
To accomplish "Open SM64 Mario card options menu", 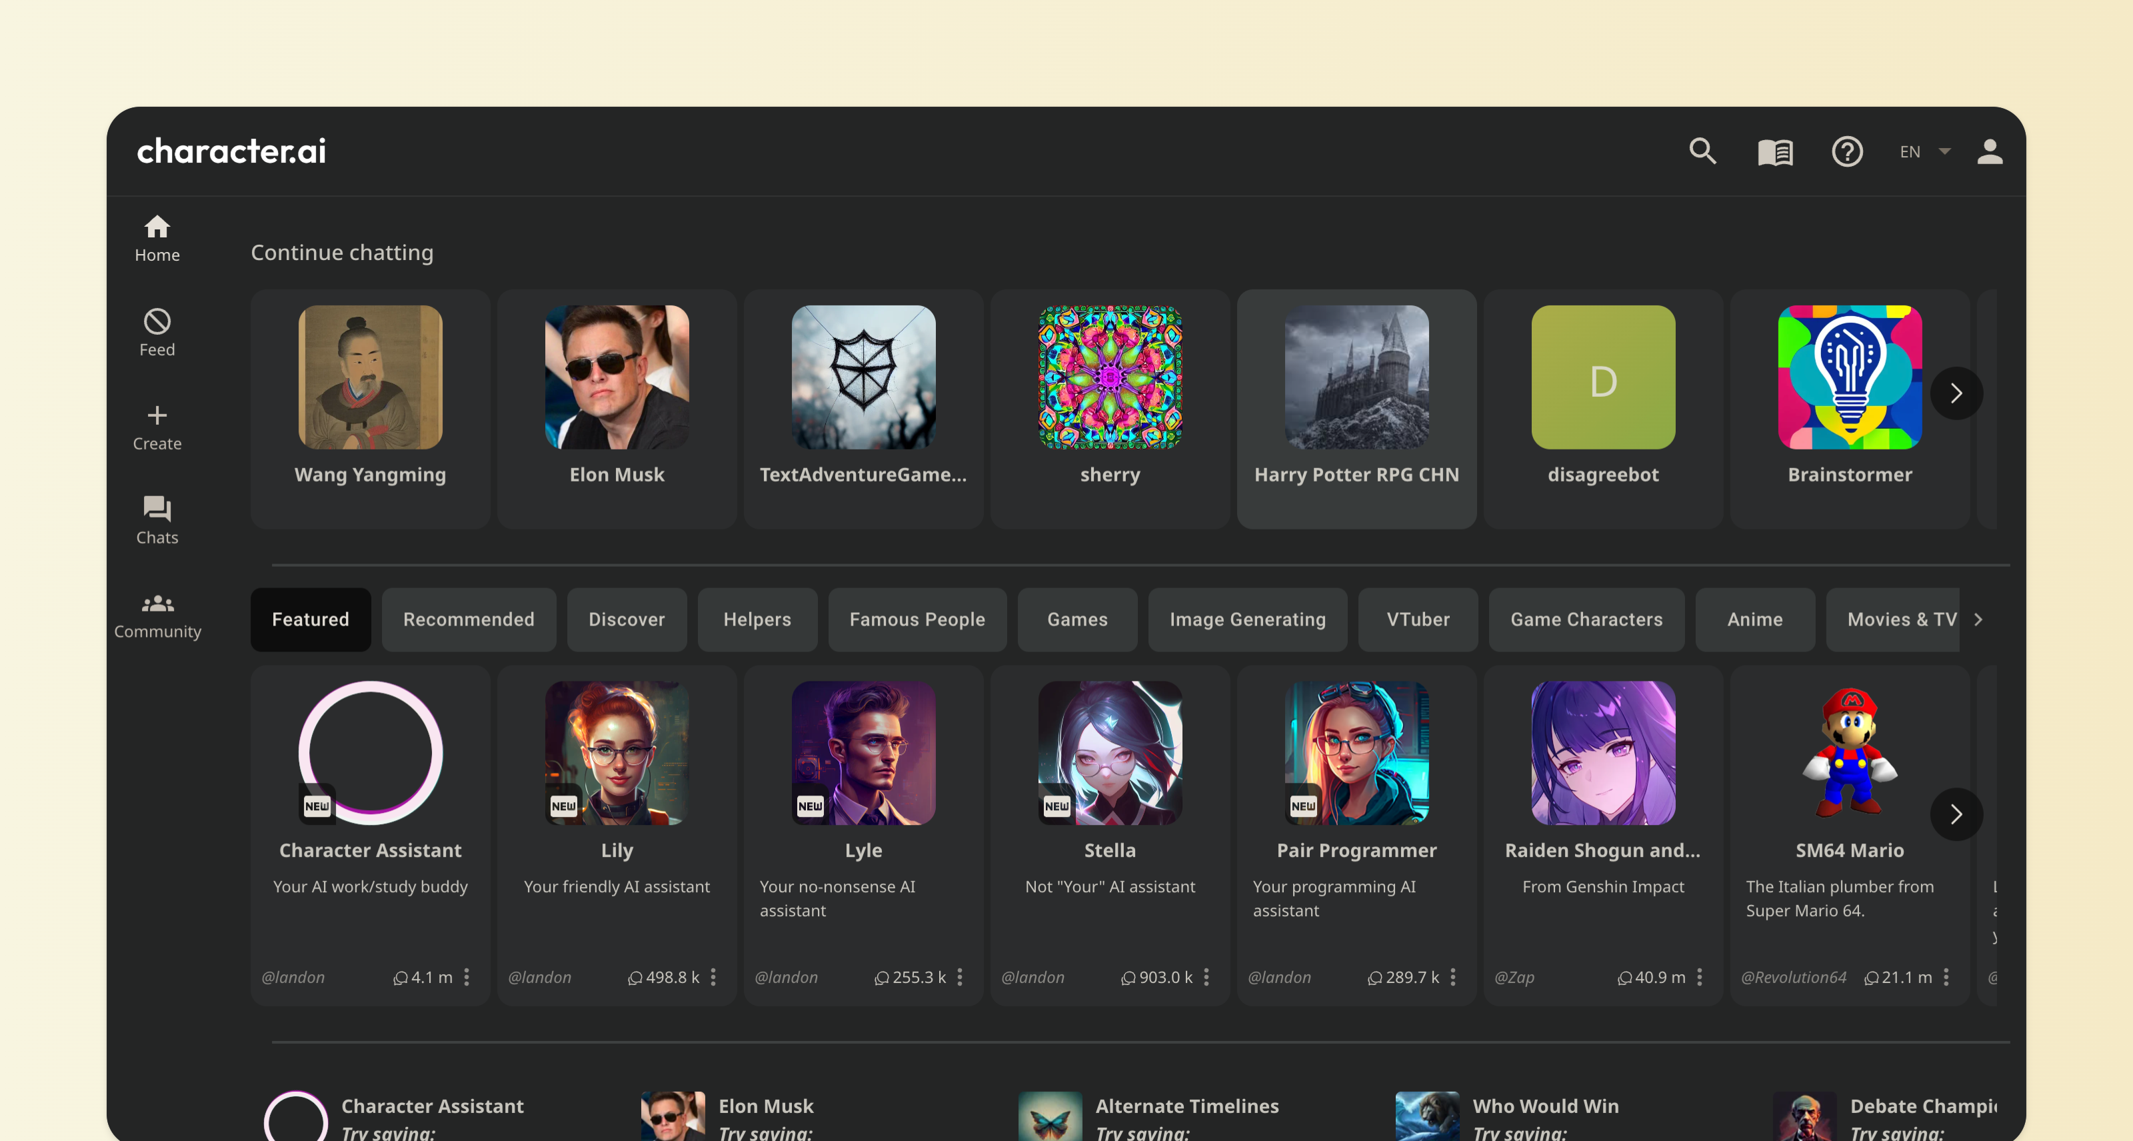I will [x=1946, y=978].
